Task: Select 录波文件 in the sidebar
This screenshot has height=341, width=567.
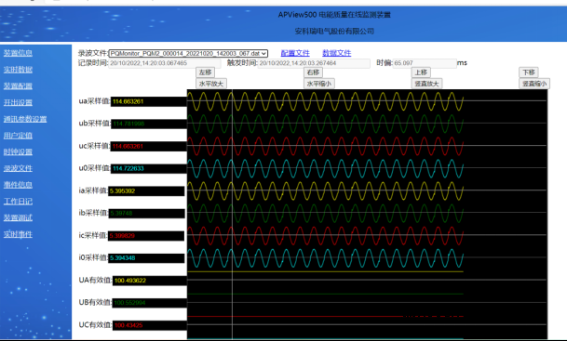Action: click(18, 168)
